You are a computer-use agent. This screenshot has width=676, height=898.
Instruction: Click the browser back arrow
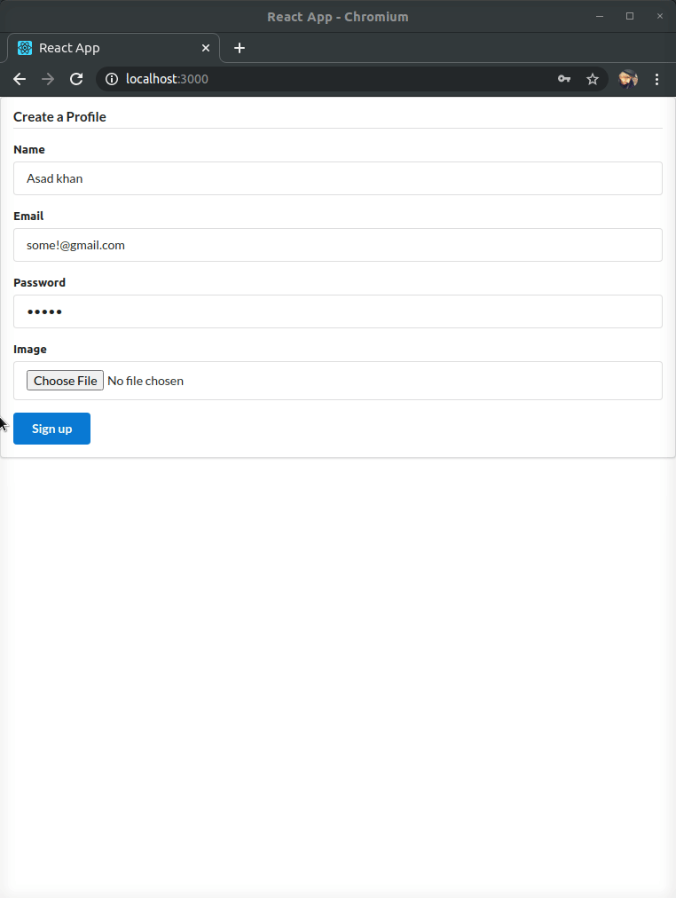(x=20, y=79)
